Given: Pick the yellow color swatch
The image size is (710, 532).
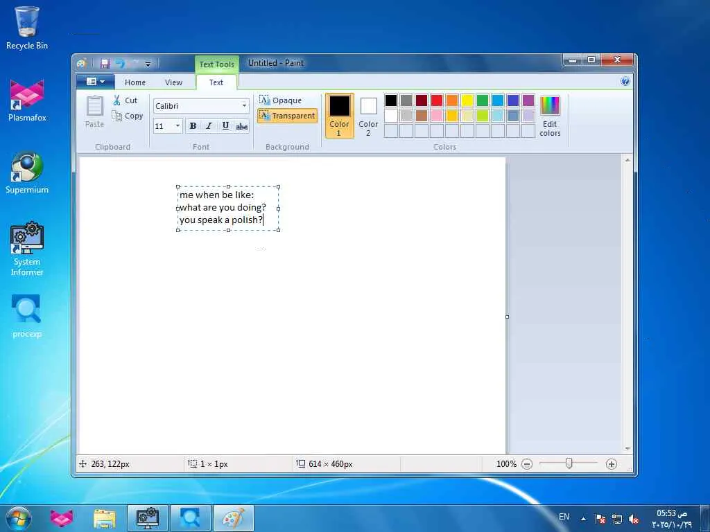Looking at the screenshot, I should coord(467,100).
